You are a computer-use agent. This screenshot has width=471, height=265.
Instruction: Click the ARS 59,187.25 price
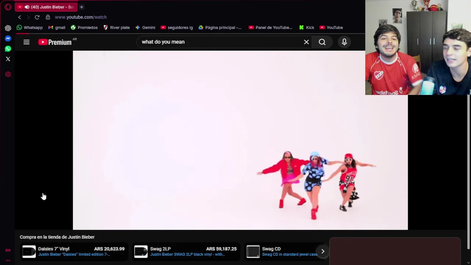[x=221, y=249]
